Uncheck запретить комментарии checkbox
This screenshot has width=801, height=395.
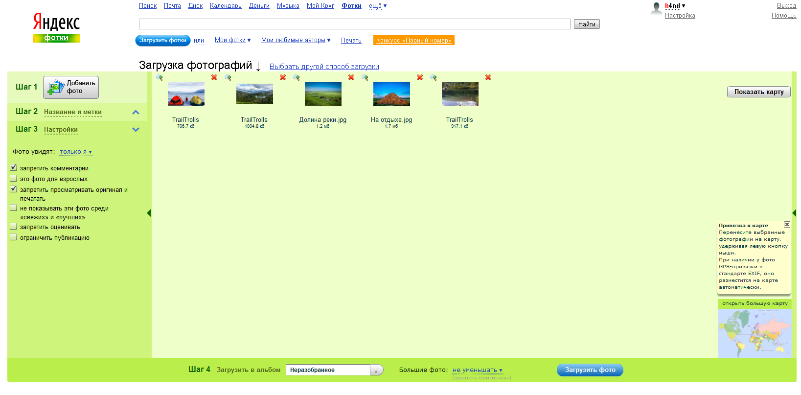coord(14,168)
